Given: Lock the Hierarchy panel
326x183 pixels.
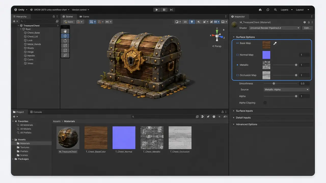Looking at the screenshot, I should point(54,17).
